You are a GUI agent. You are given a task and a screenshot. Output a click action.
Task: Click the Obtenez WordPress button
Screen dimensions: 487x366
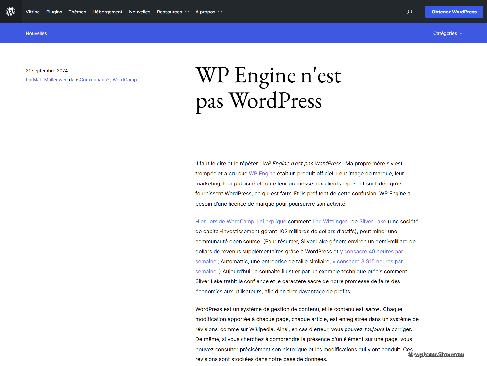[454, 12]
